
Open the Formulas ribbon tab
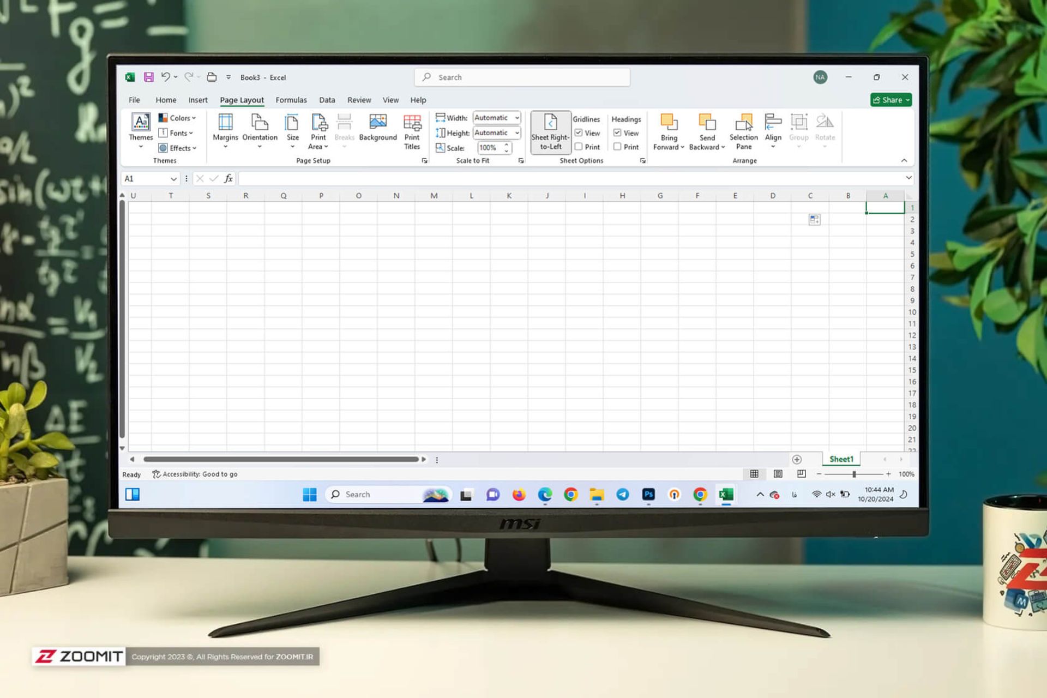click(x=291, y=100)
